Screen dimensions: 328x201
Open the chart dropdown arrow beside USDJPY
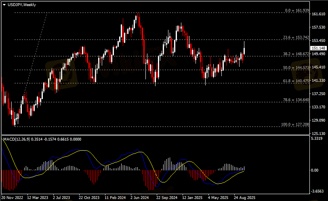click(x=4, y=5)
